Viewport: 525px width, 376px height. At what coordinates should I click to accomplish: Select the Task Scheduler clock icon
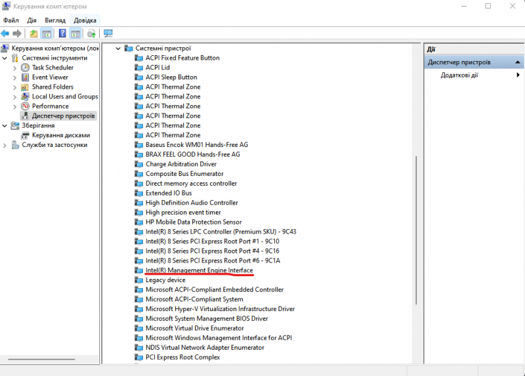26,68
